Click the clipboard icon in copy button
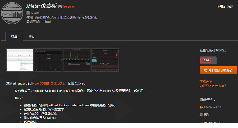The height and width of the screenshot is (128, 238). pyautogui.click(x=205, y=70)
